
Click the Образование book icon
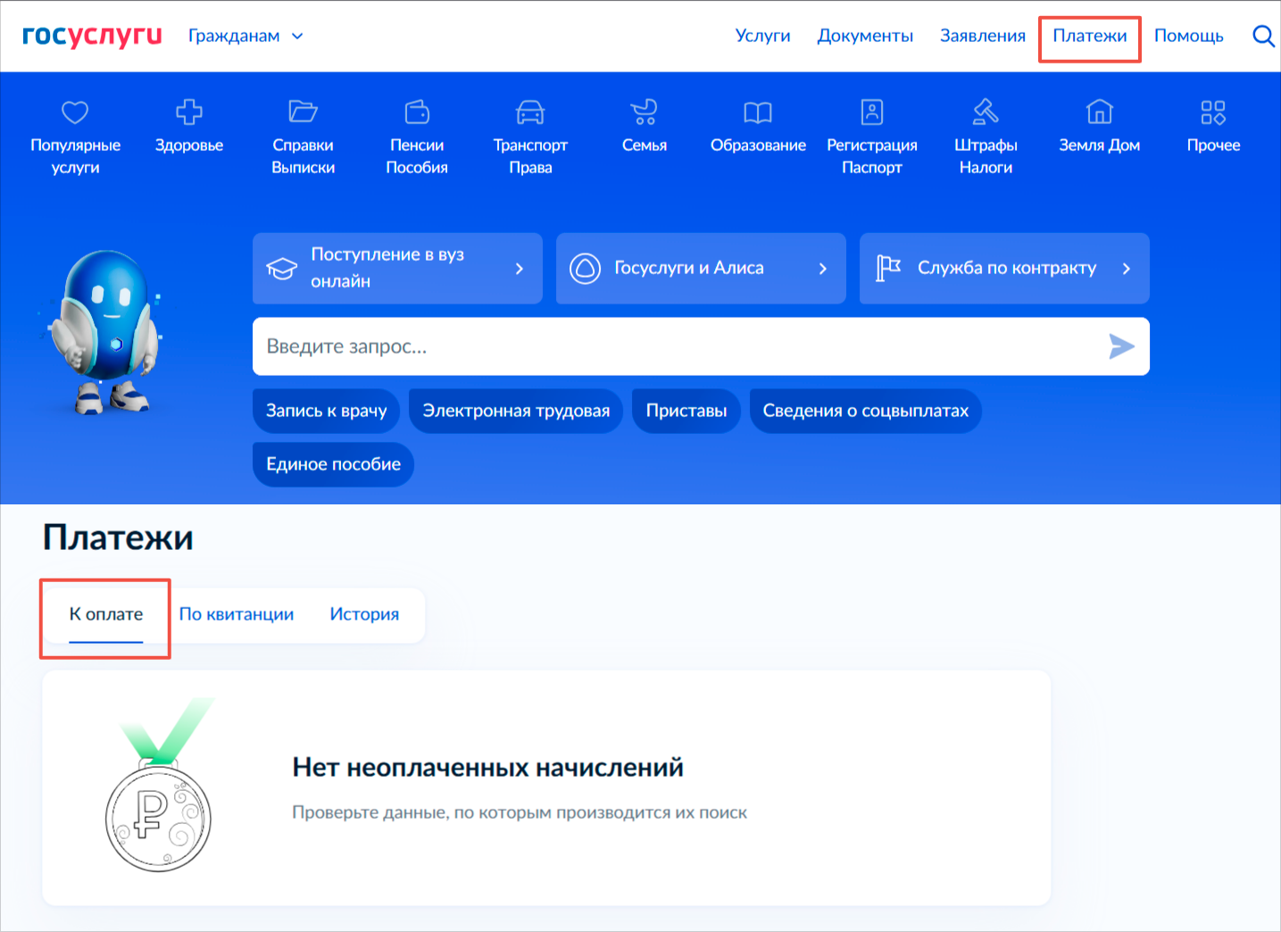[758, 112]
